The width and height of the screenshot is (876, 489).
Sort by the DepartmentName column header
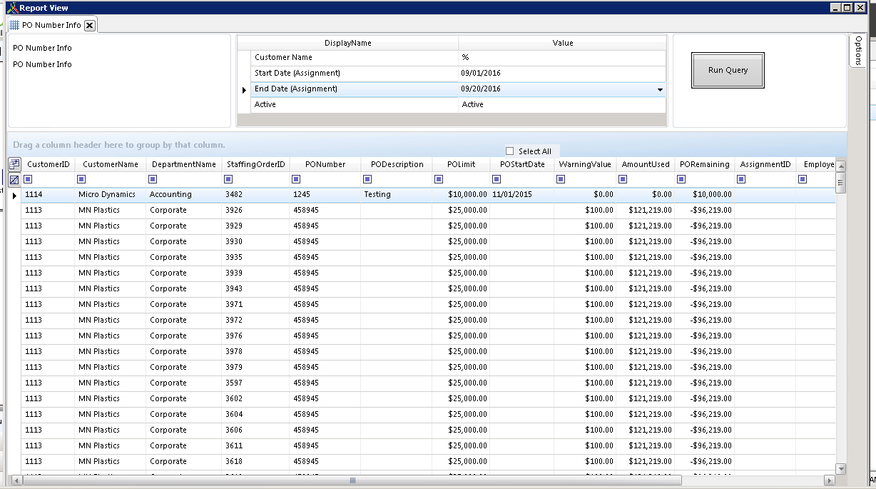pos(184,164)
